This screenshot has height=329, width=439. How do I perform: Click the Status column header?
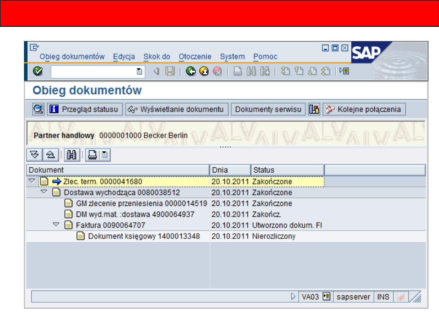(x=287, y=170)
